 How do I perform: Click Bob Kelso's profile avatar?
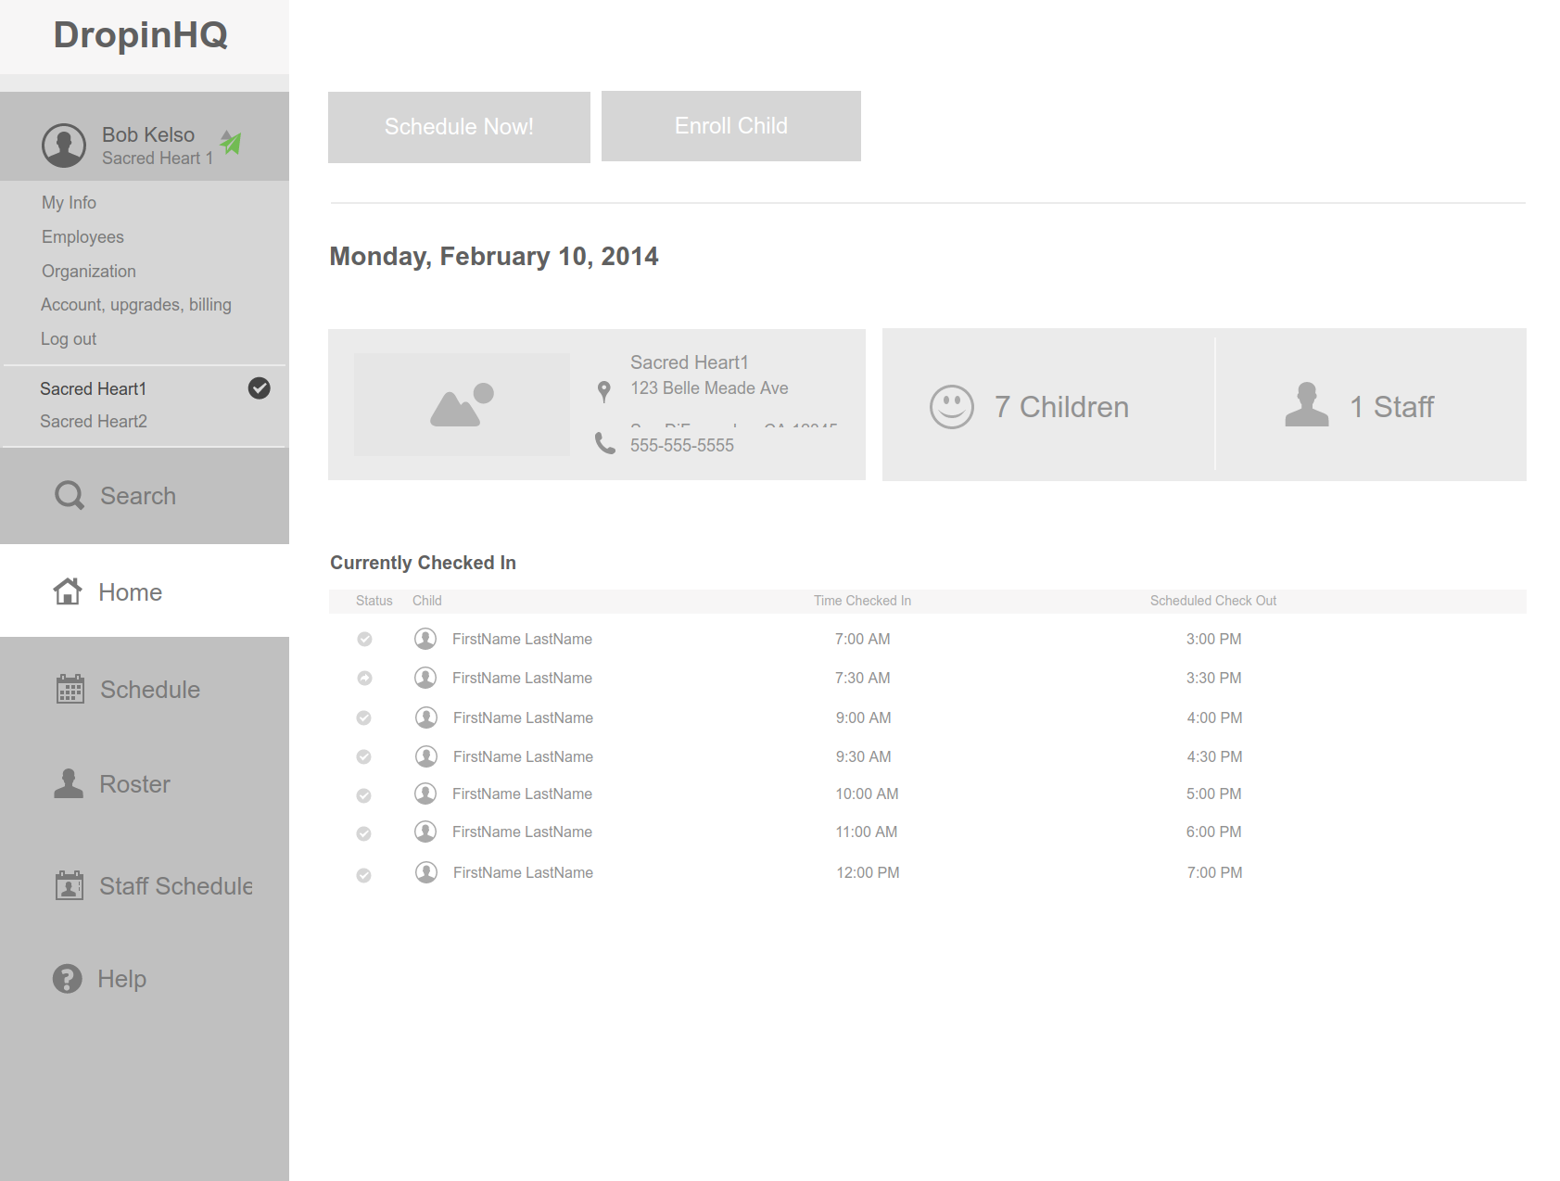64,146
